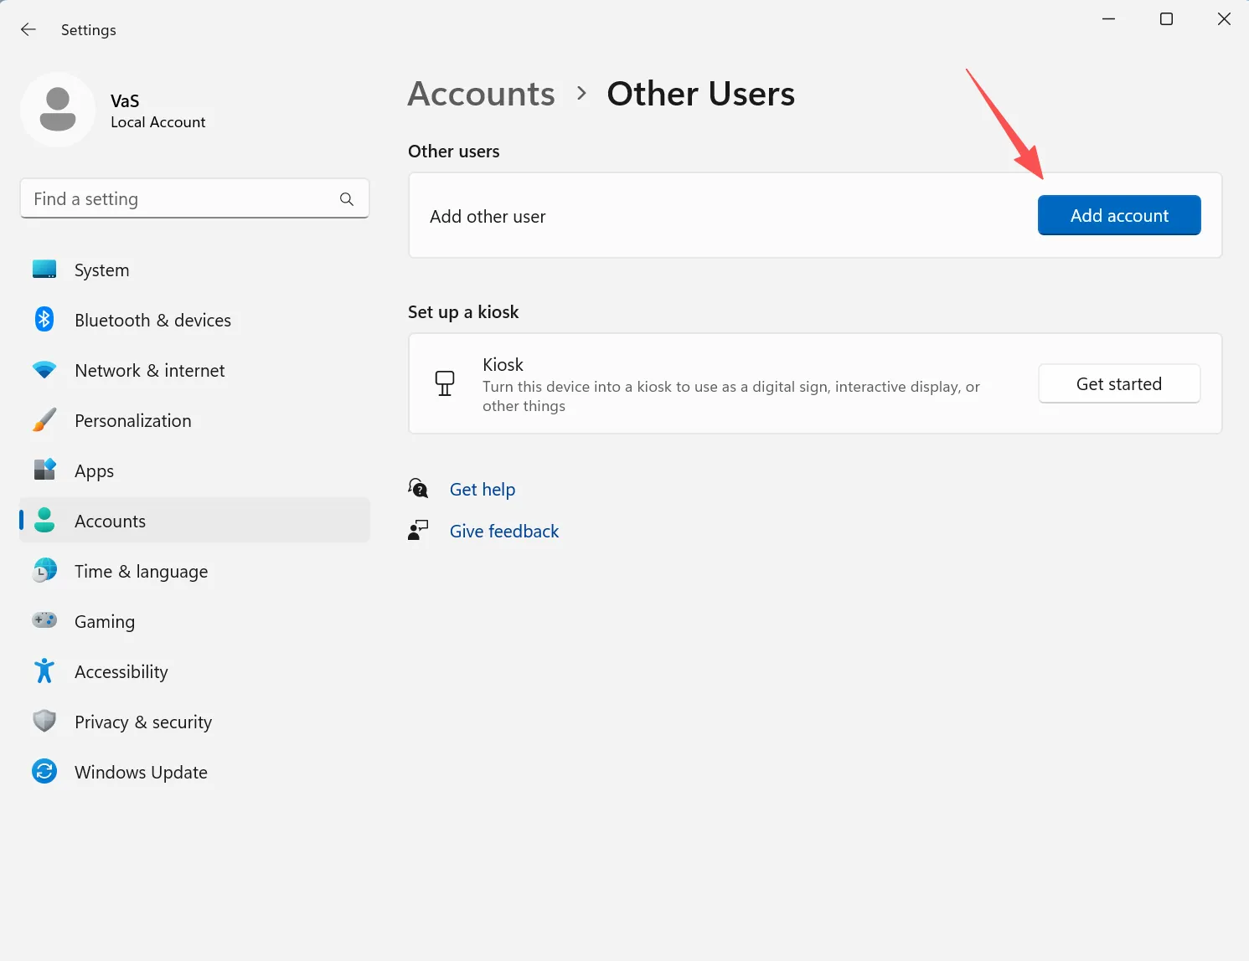Click the Settings window title

(89, 29)
